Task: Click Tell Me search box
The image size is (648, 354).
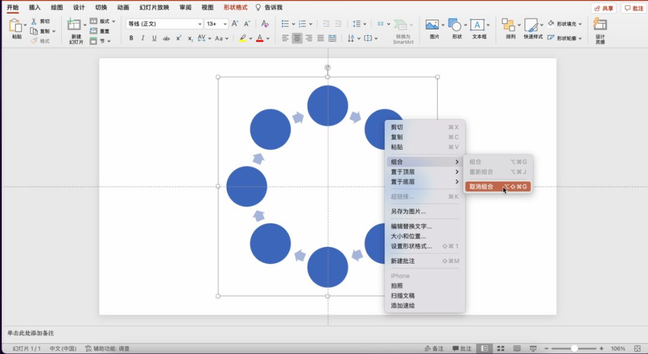Action: coord(269,7)
